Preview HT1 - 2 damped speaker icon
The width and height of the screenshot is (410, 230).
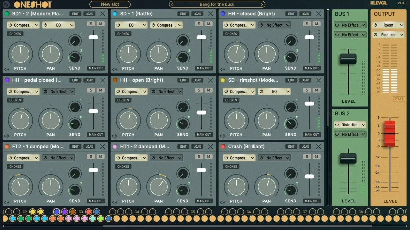tap(114, 202)
